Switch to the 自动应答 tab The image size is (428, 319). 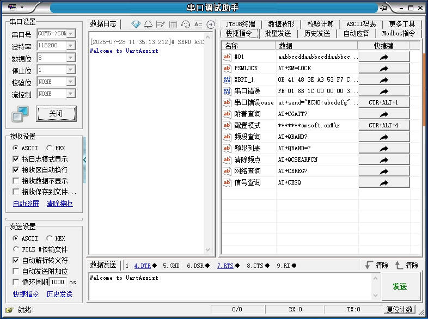coord(356,34)
